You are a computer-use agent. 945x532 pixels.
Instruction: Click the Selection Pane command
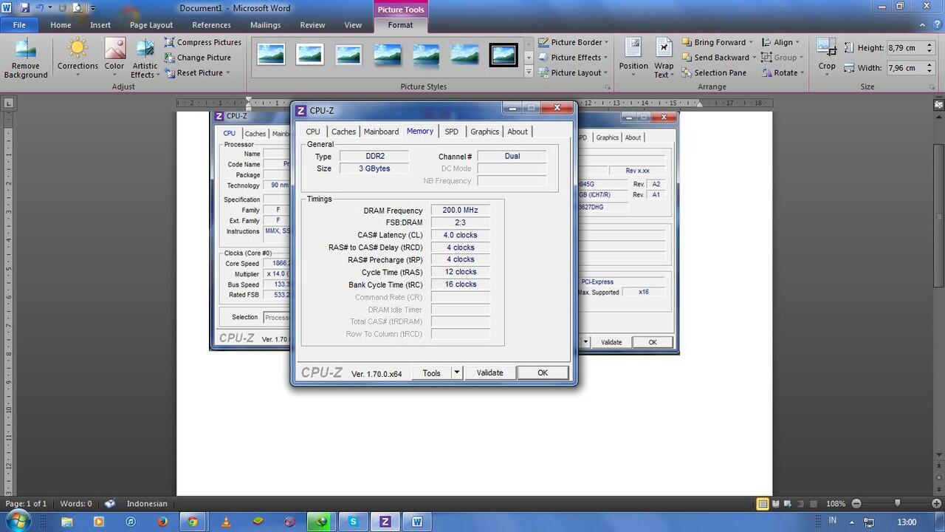714,73
